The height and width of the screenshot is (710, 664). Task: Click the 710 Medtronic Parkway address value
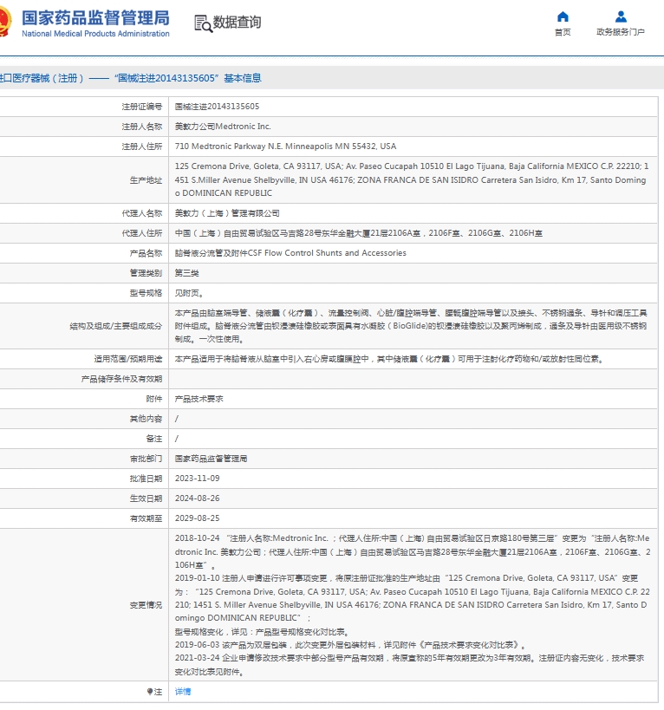coord(285,147)
